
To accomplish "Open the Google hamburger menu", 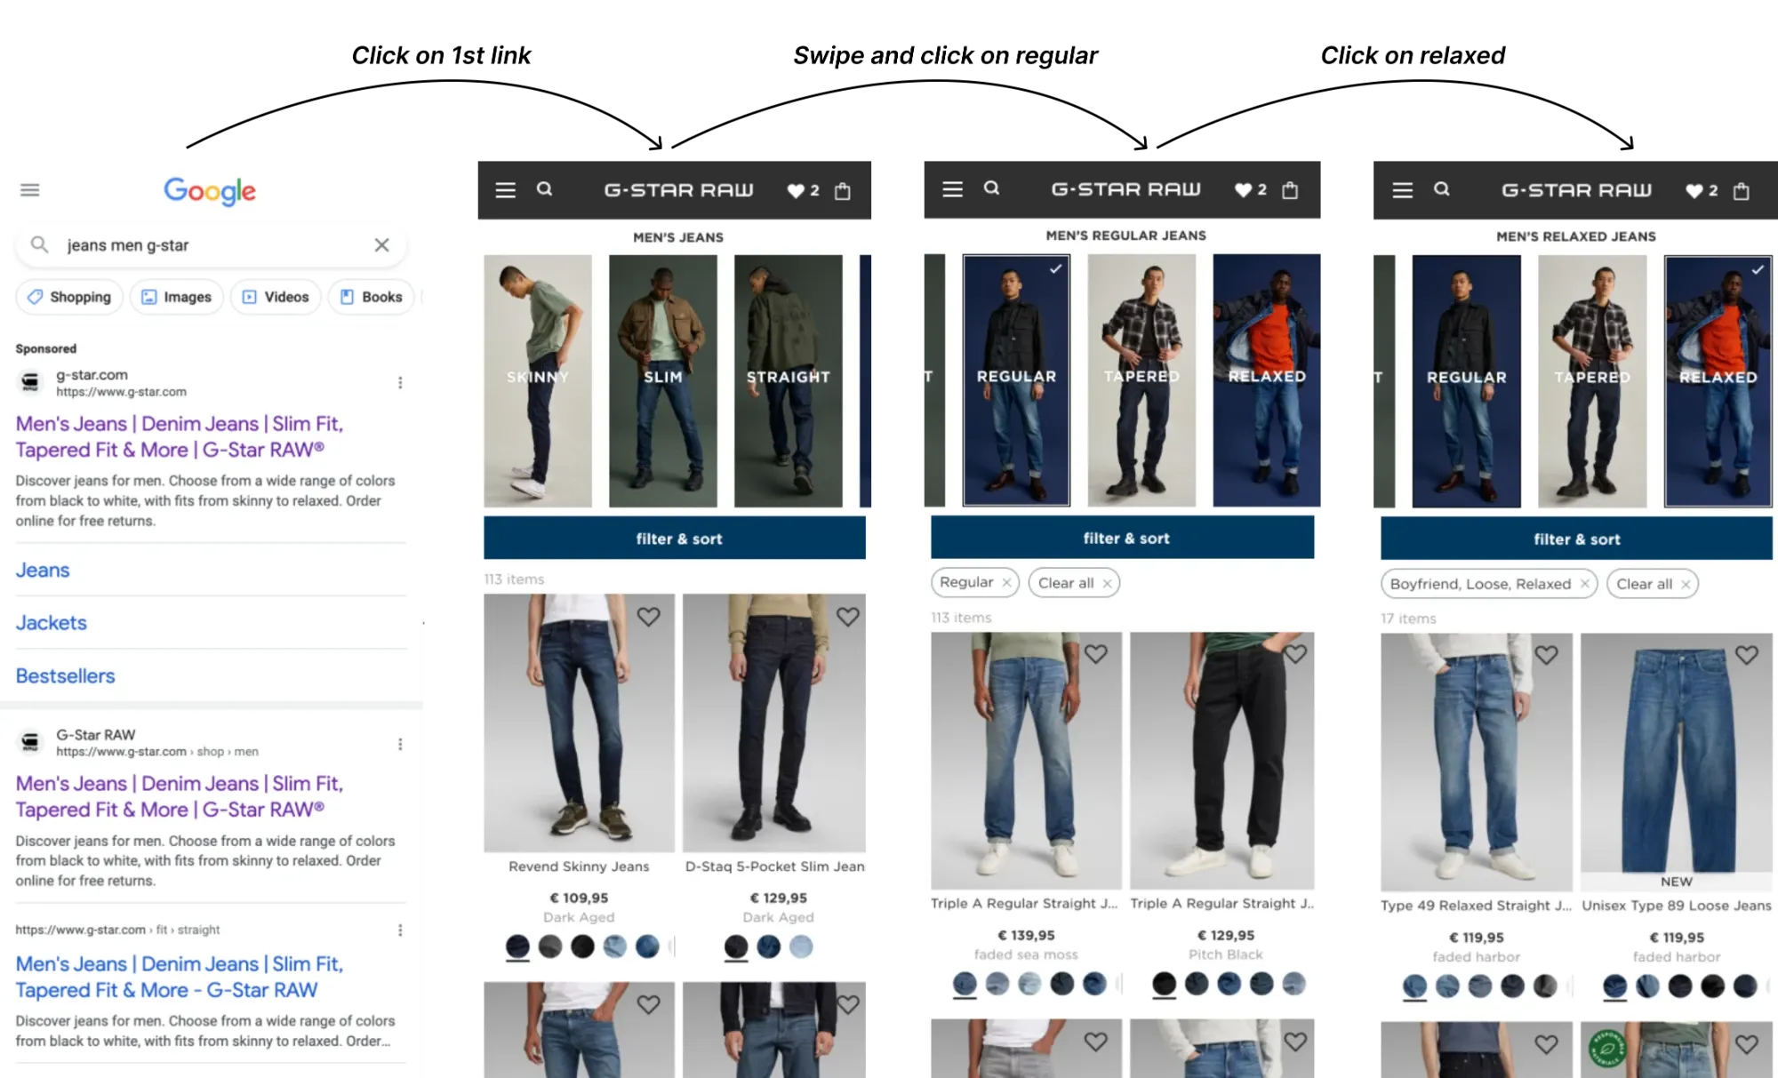I will coord(30,189).
